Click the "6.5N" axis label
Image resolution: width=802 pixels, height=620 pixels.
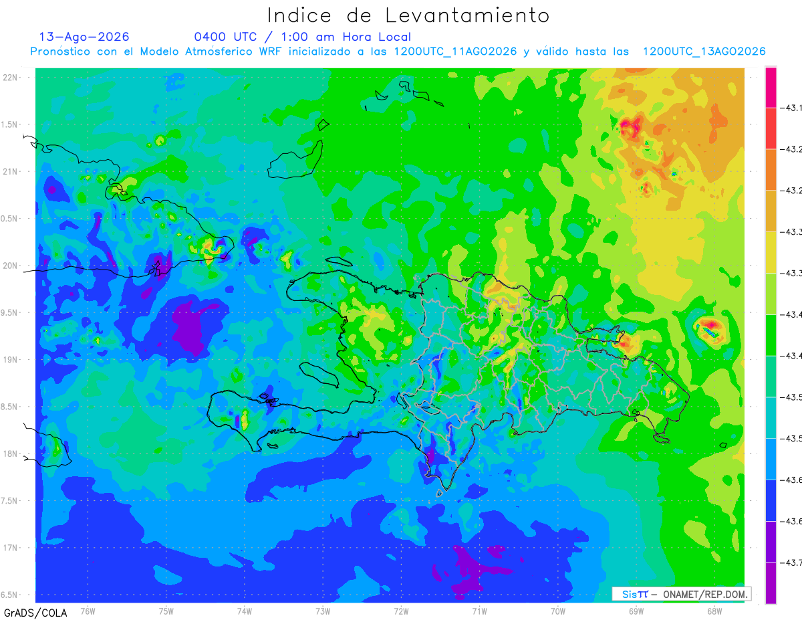tap(10, 595)
